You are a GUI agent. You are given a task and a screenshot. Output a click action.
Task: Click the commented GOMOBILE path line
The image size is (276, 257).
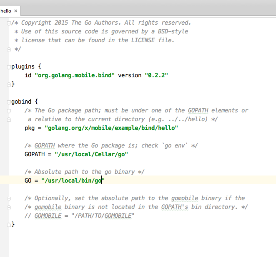pos(80,216)
